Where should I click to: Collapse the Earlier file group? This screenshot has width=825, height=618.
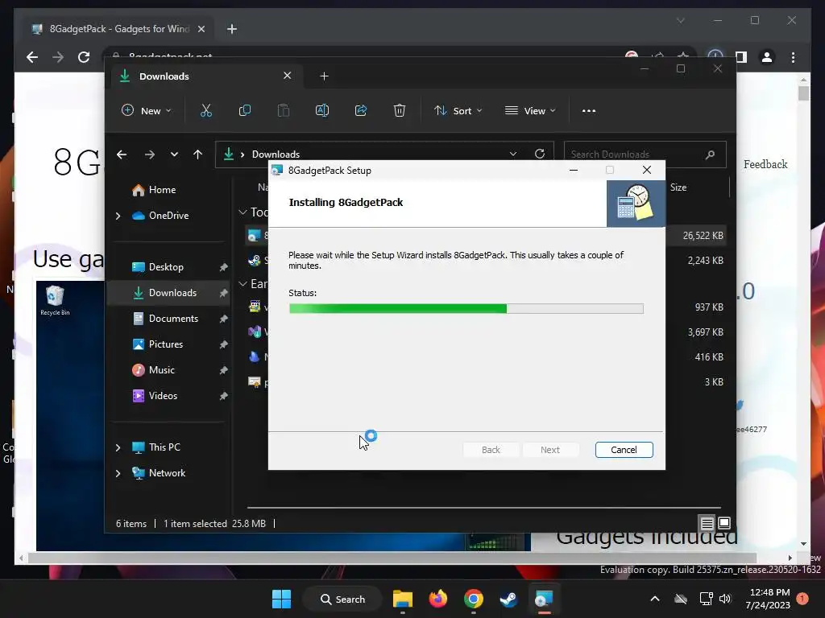pos(243,284)
